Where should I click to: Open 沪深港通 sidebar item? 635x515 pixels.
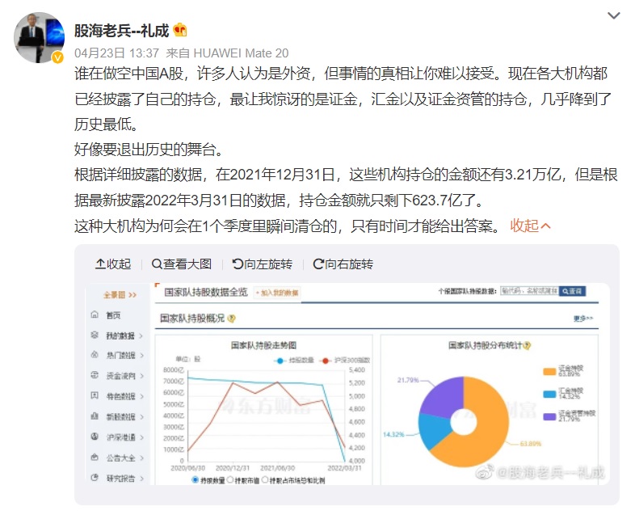click(x=120, y=437)
